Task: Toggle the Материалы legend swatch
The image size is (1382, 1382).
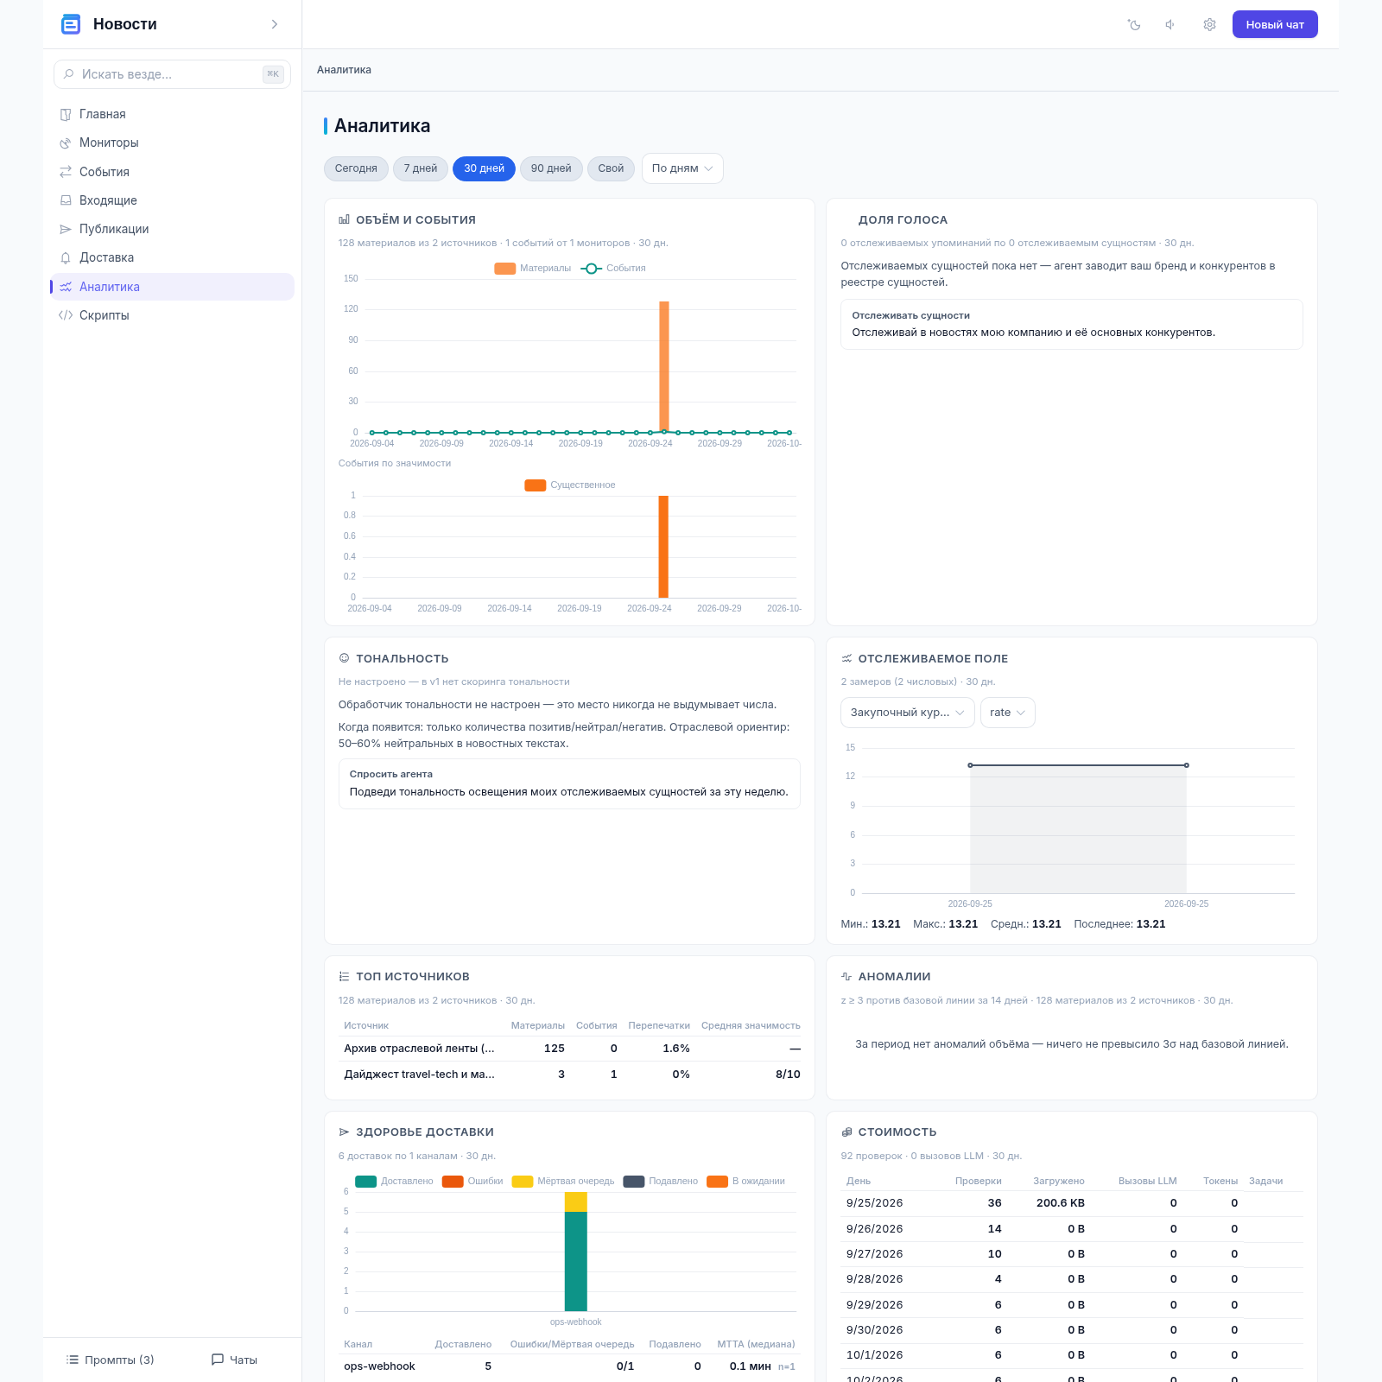Action: click(x=504, y=269)
